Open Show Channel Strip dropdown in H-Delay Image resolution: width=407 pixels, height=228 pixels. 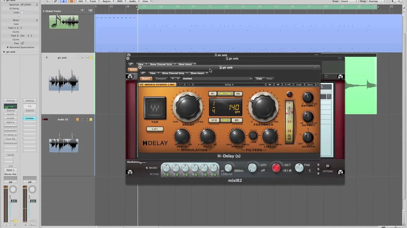coord(175,73)
